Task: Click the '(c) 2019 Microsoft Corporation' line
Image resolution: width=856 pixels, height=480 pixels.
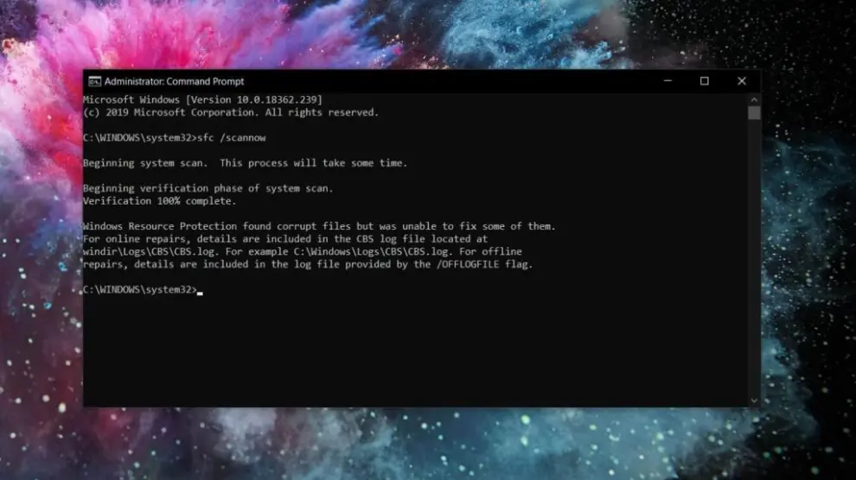Action: [x=231, y=112]
